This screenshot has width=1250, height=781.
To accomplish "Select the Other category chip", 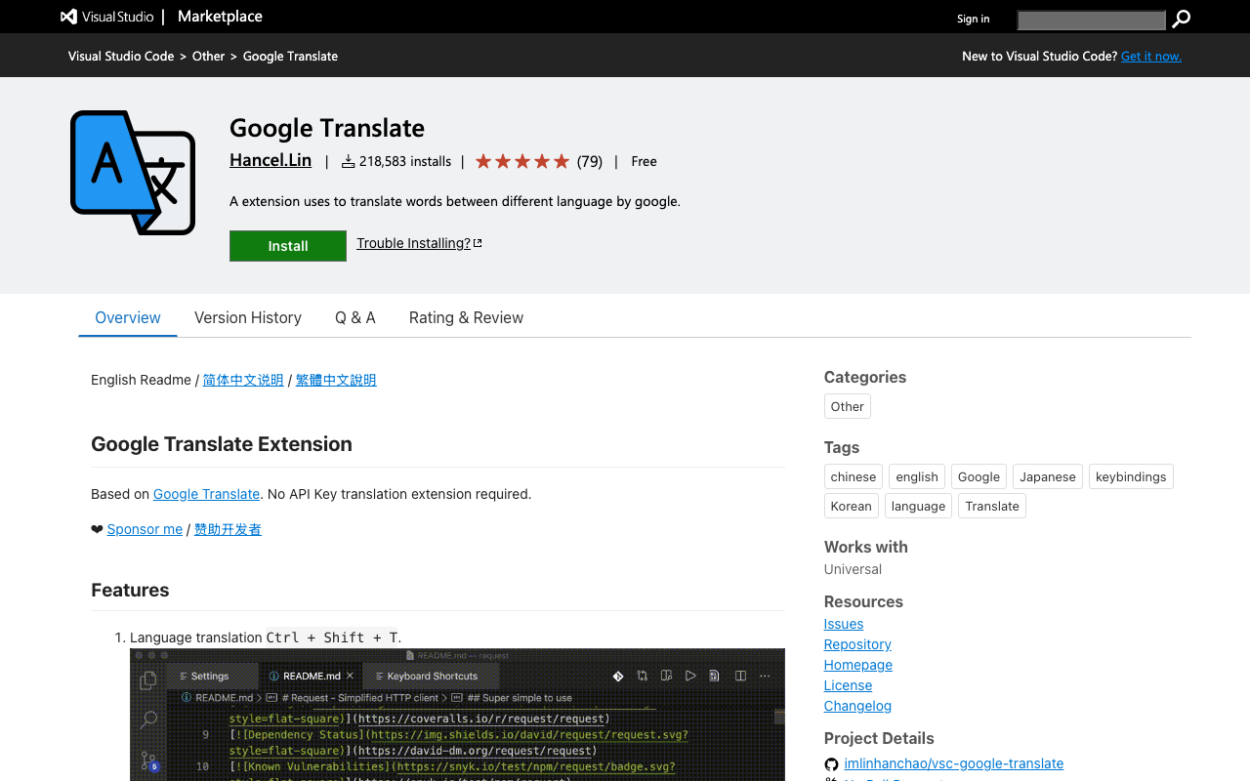I will (848, 406).
